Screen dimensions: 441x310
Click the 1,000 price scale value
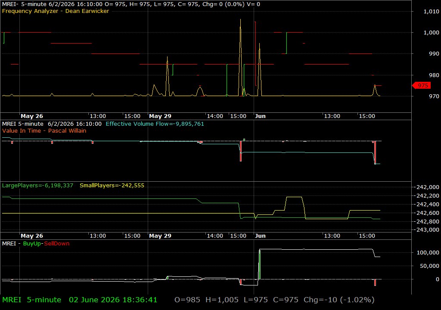click(x=431, y=32)
